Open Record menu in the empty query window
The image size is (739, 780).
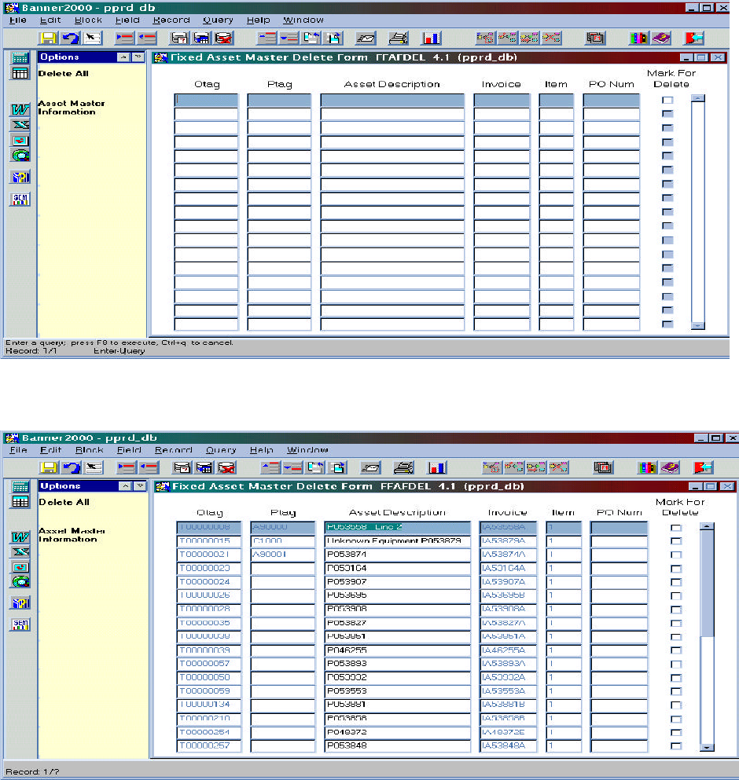[x=171, y=20]
